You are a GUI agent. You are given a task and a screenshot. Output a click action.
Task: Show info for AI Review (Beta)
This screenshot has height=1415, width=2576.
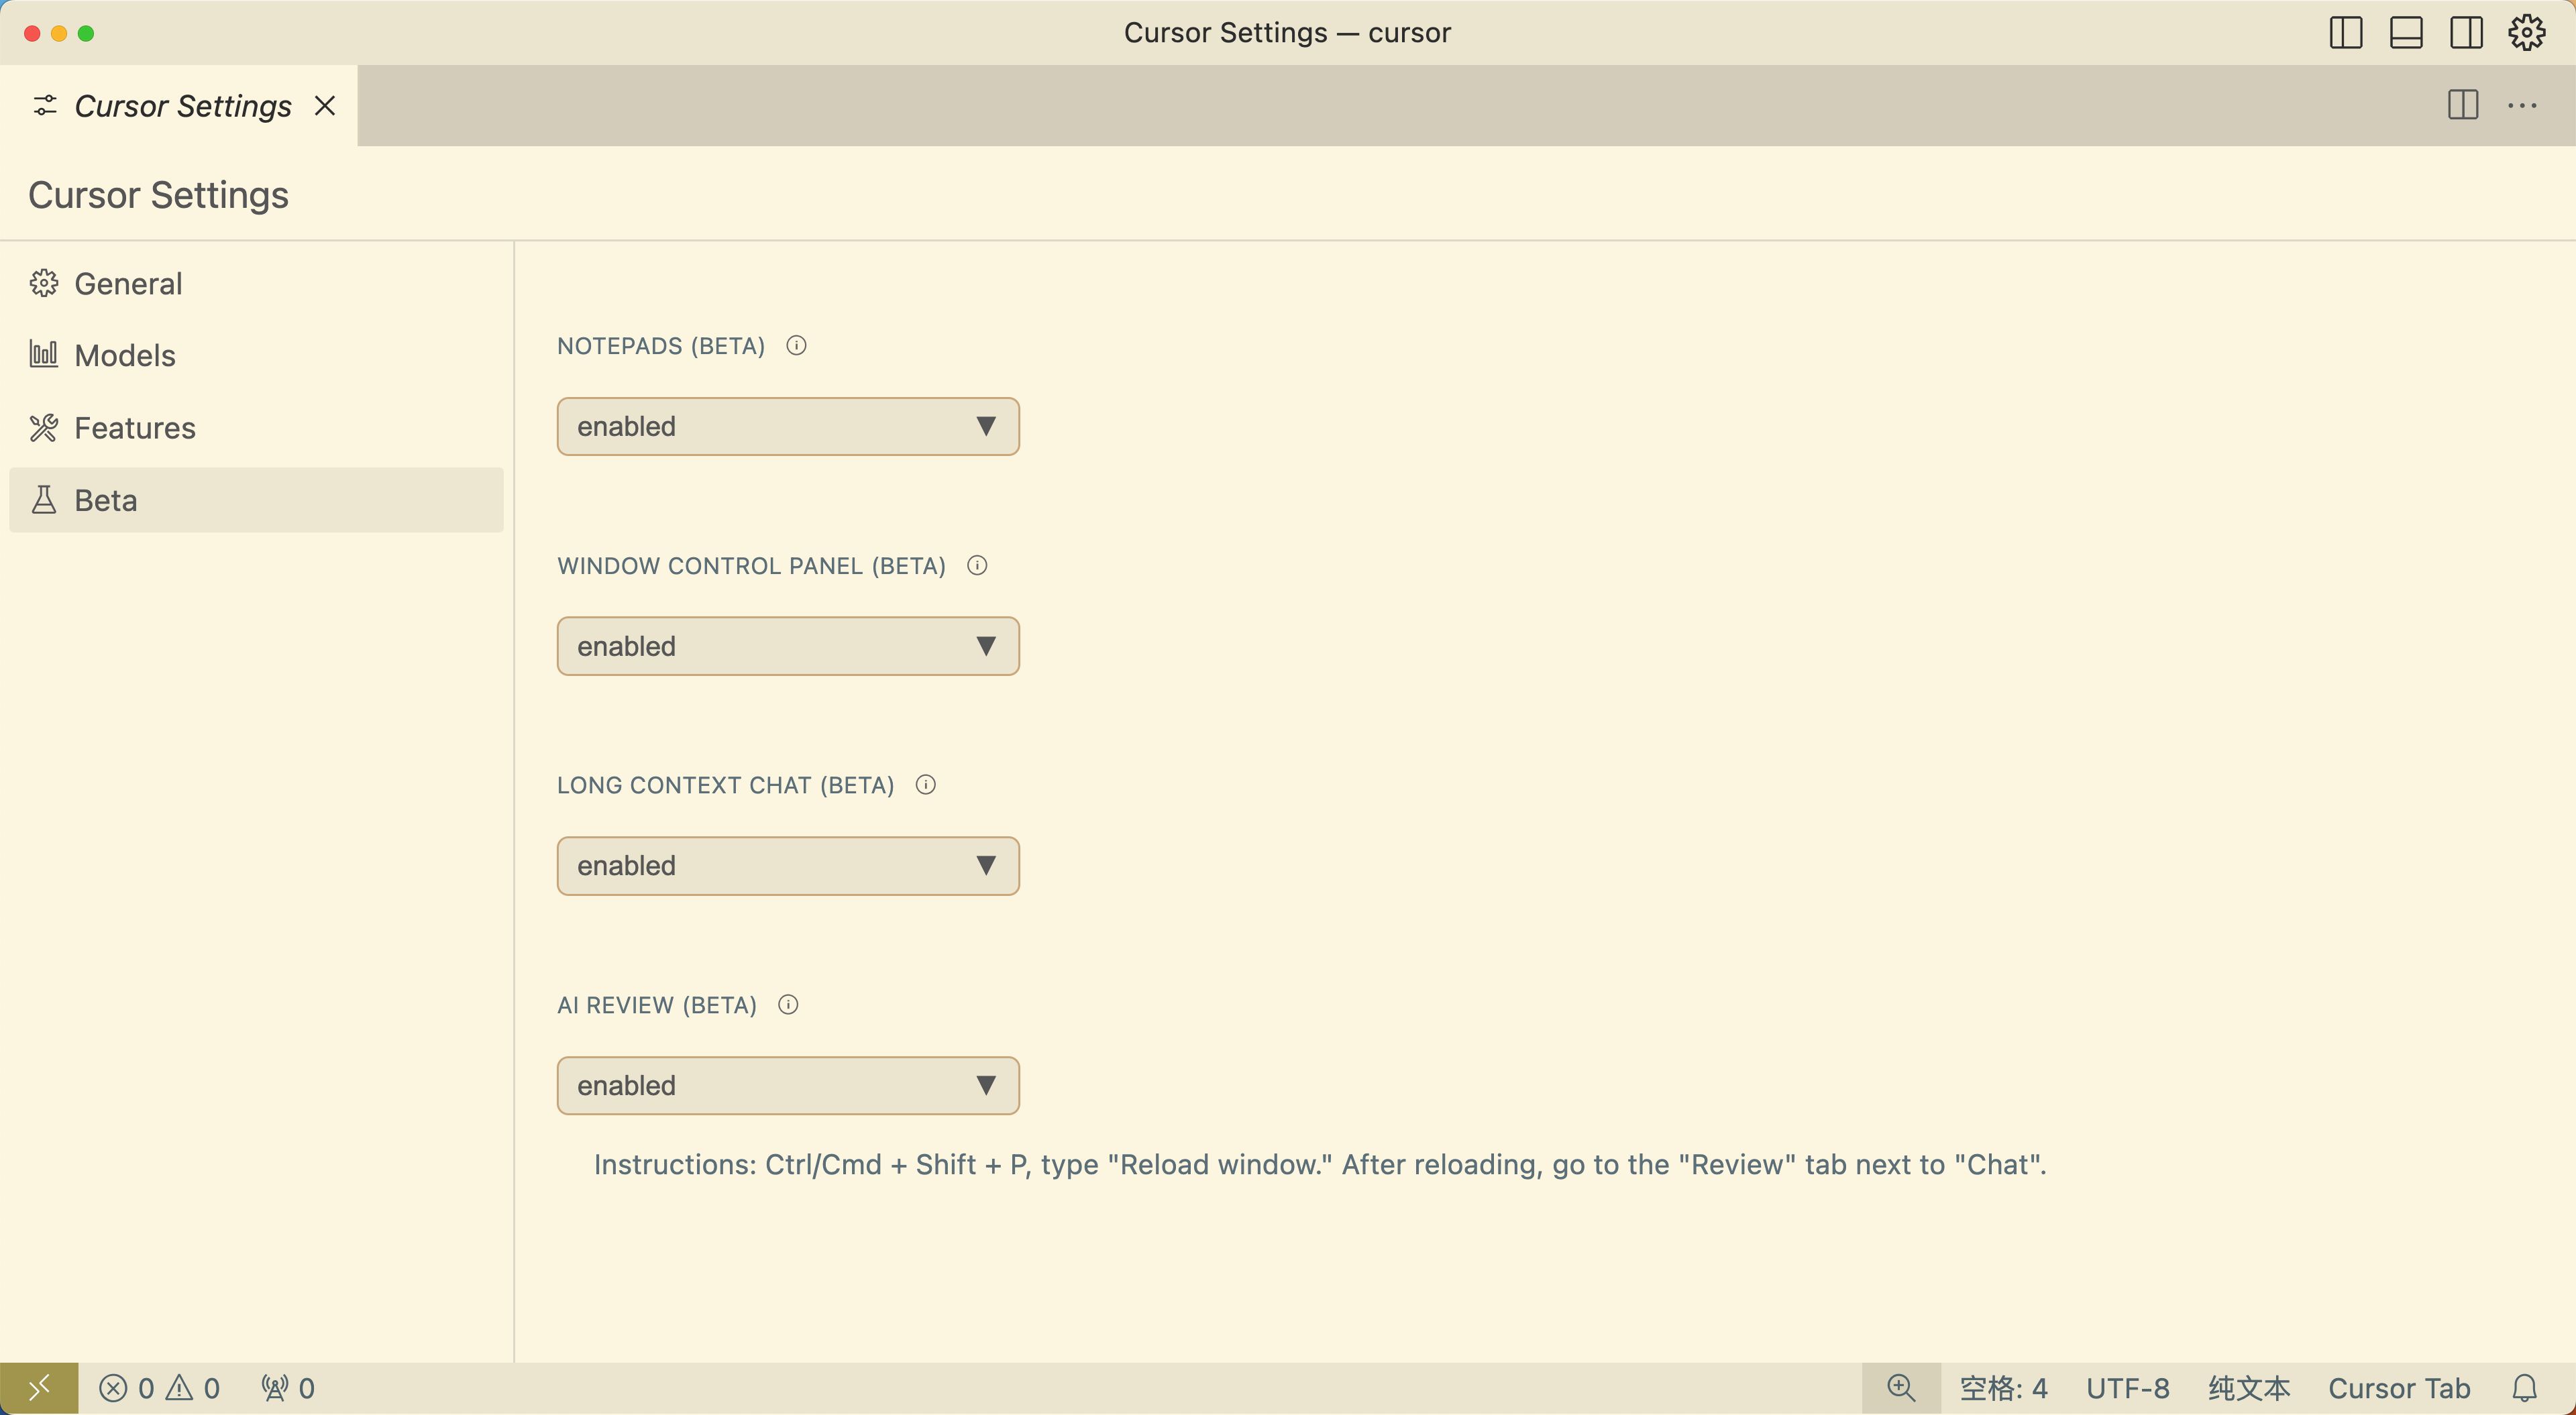click(x=788, y=1005)
